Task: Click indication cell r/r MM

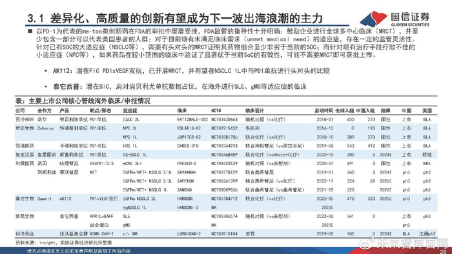Action: pos(130,234)
